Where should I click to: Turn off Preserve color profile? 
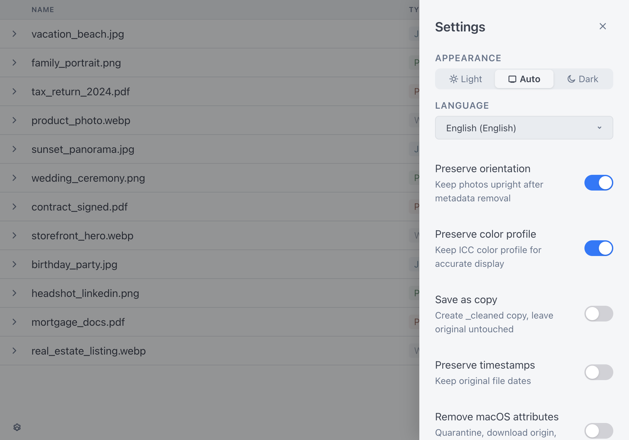tap(599, 248)
